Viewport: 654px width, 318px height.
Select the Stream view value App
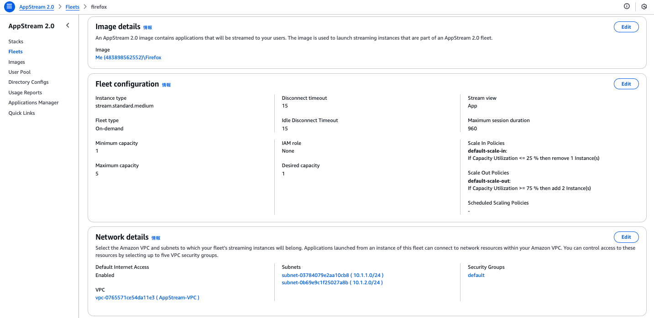click(x=472, y=106)
